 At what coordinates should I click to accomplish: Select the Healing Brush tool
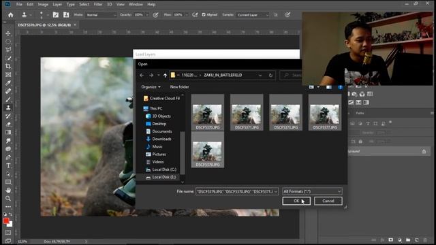coord(8,91)
